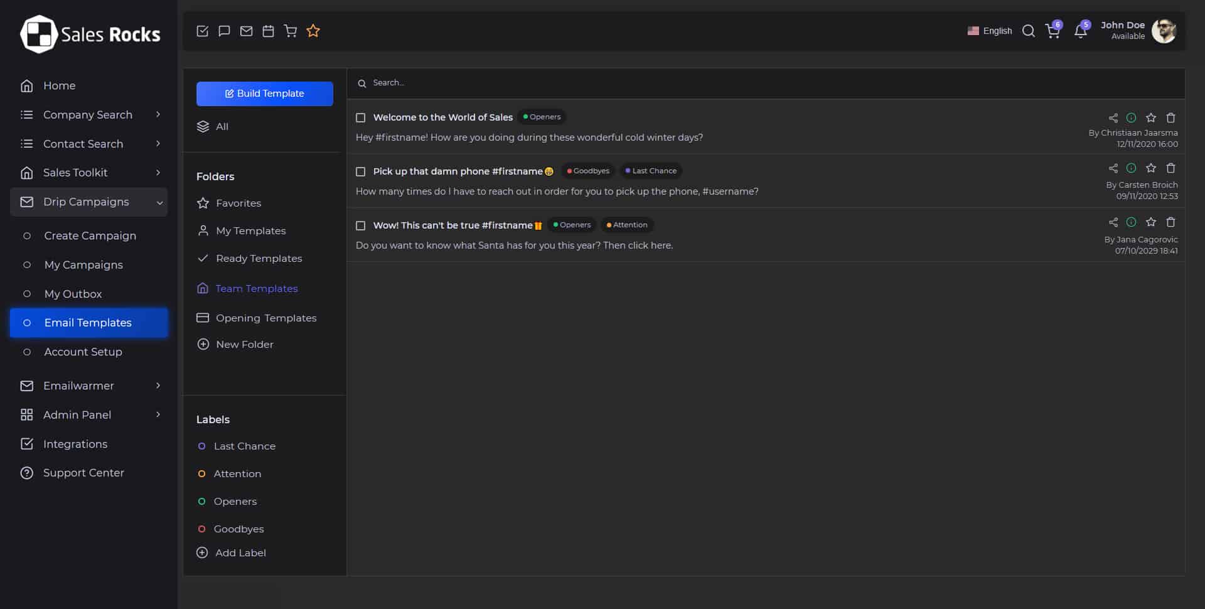Share the Welcome to the World of Sales template

point(1113,118)
